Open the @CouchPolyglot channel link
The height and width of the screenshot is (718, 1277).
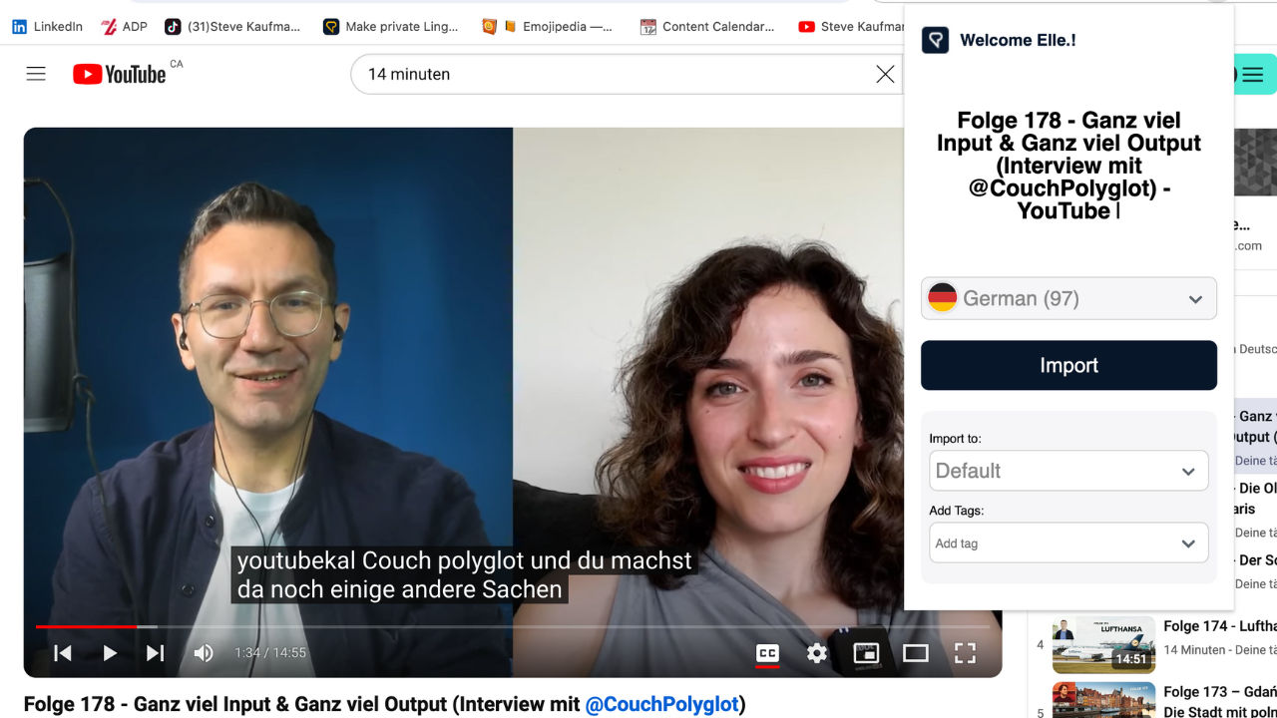point(661,704)
